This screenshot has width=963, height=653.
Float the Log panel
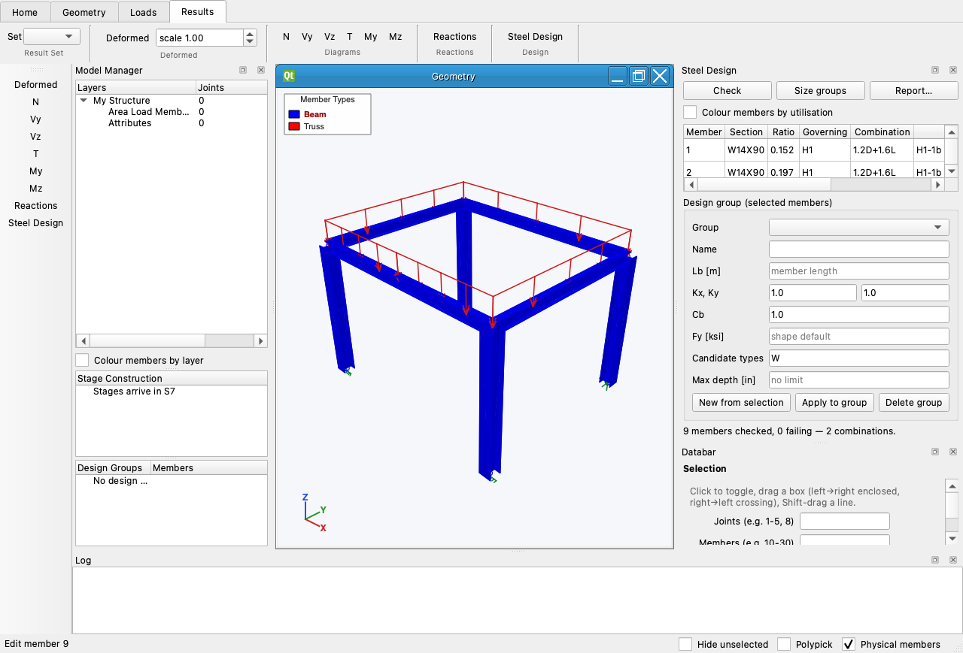tap(934, 560)
